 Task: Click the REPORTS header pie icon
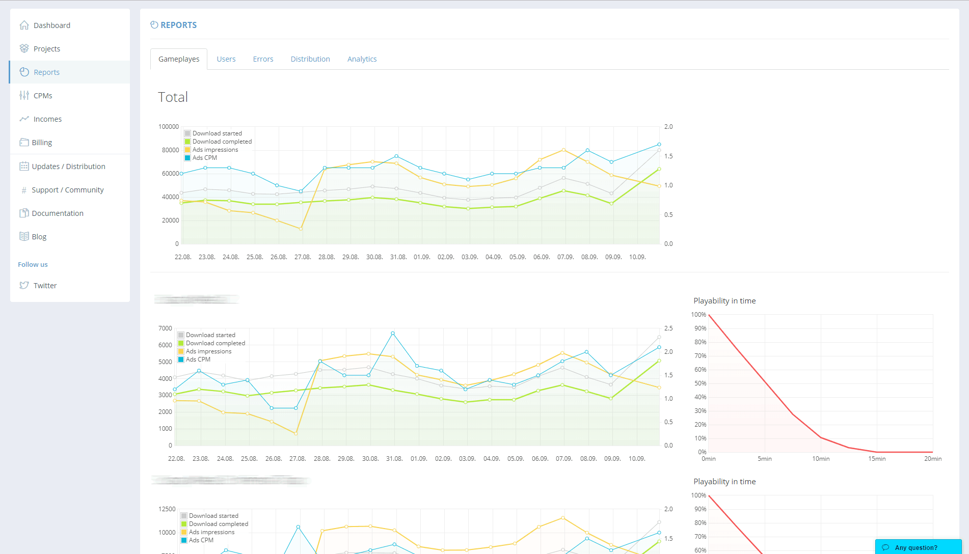154,24
